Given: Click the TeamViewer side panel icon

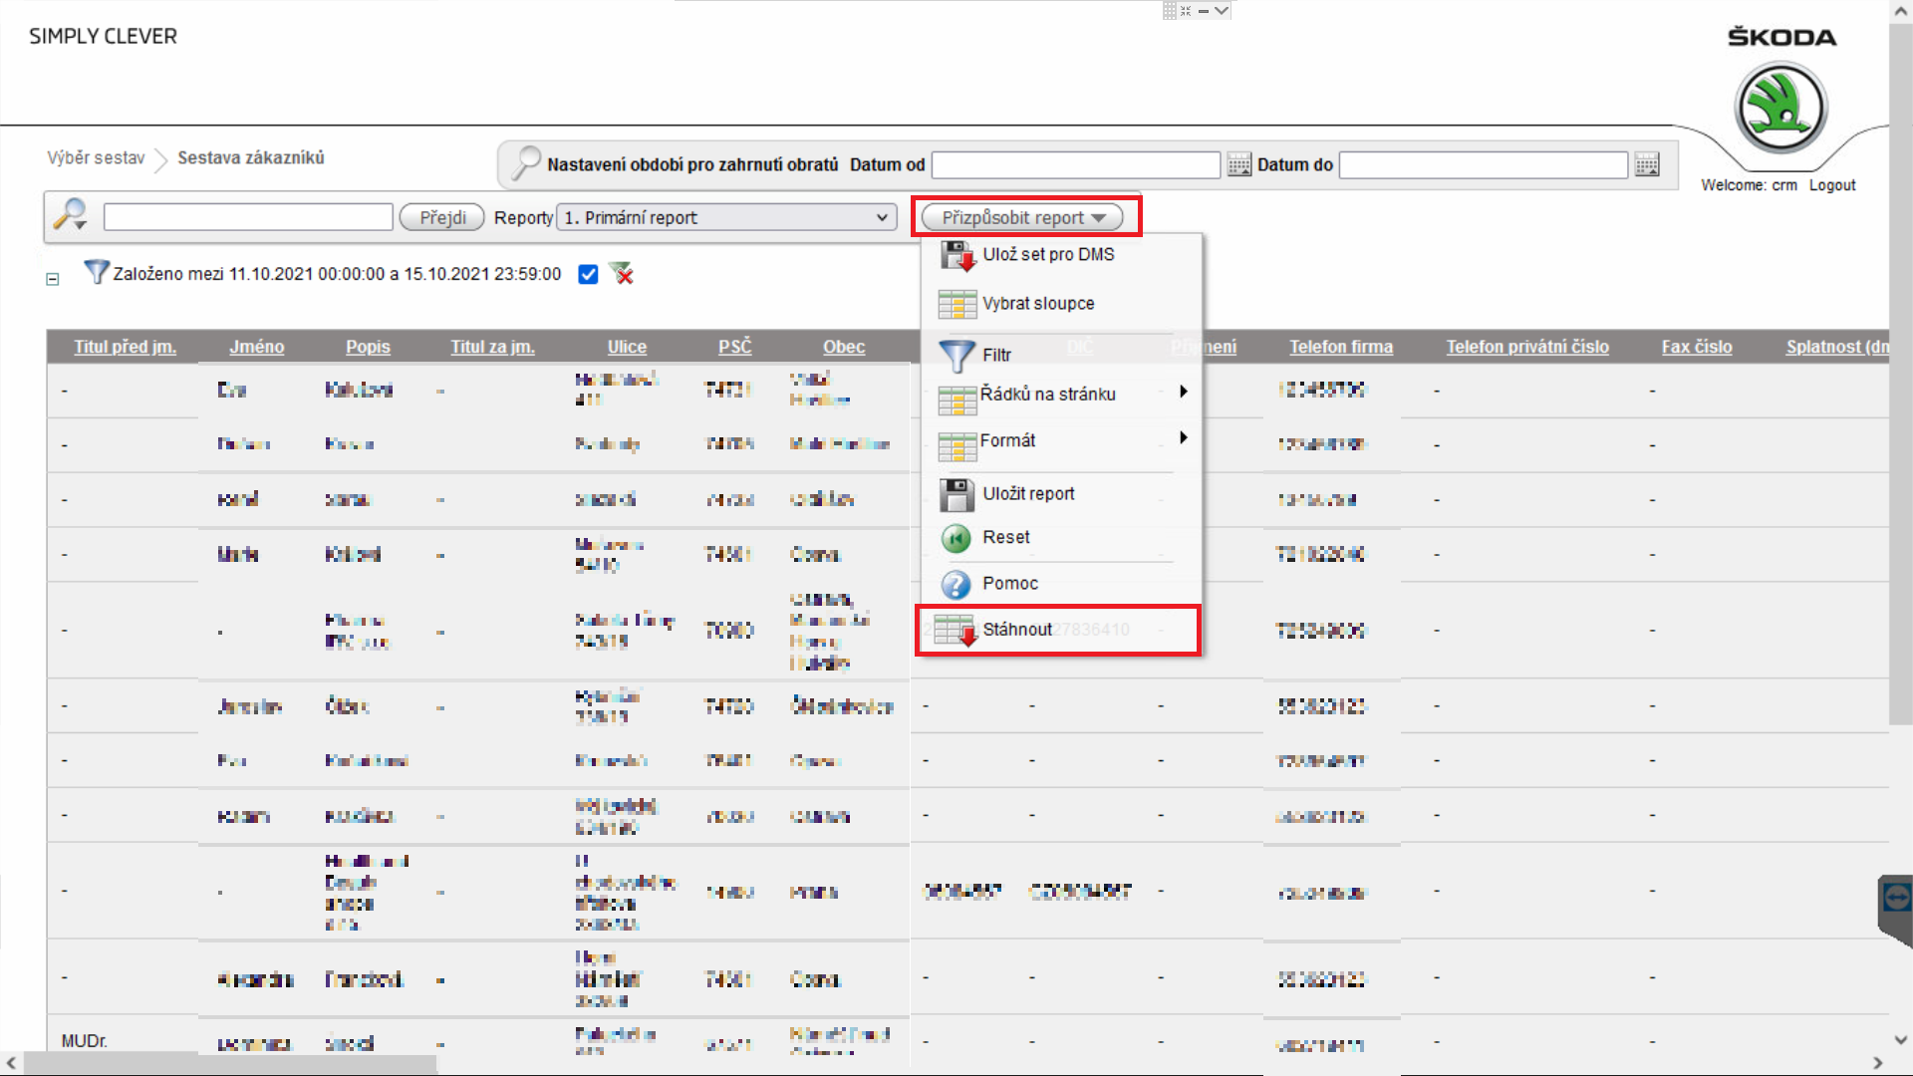Looking at the screenshot, I should coord(1895,899).
